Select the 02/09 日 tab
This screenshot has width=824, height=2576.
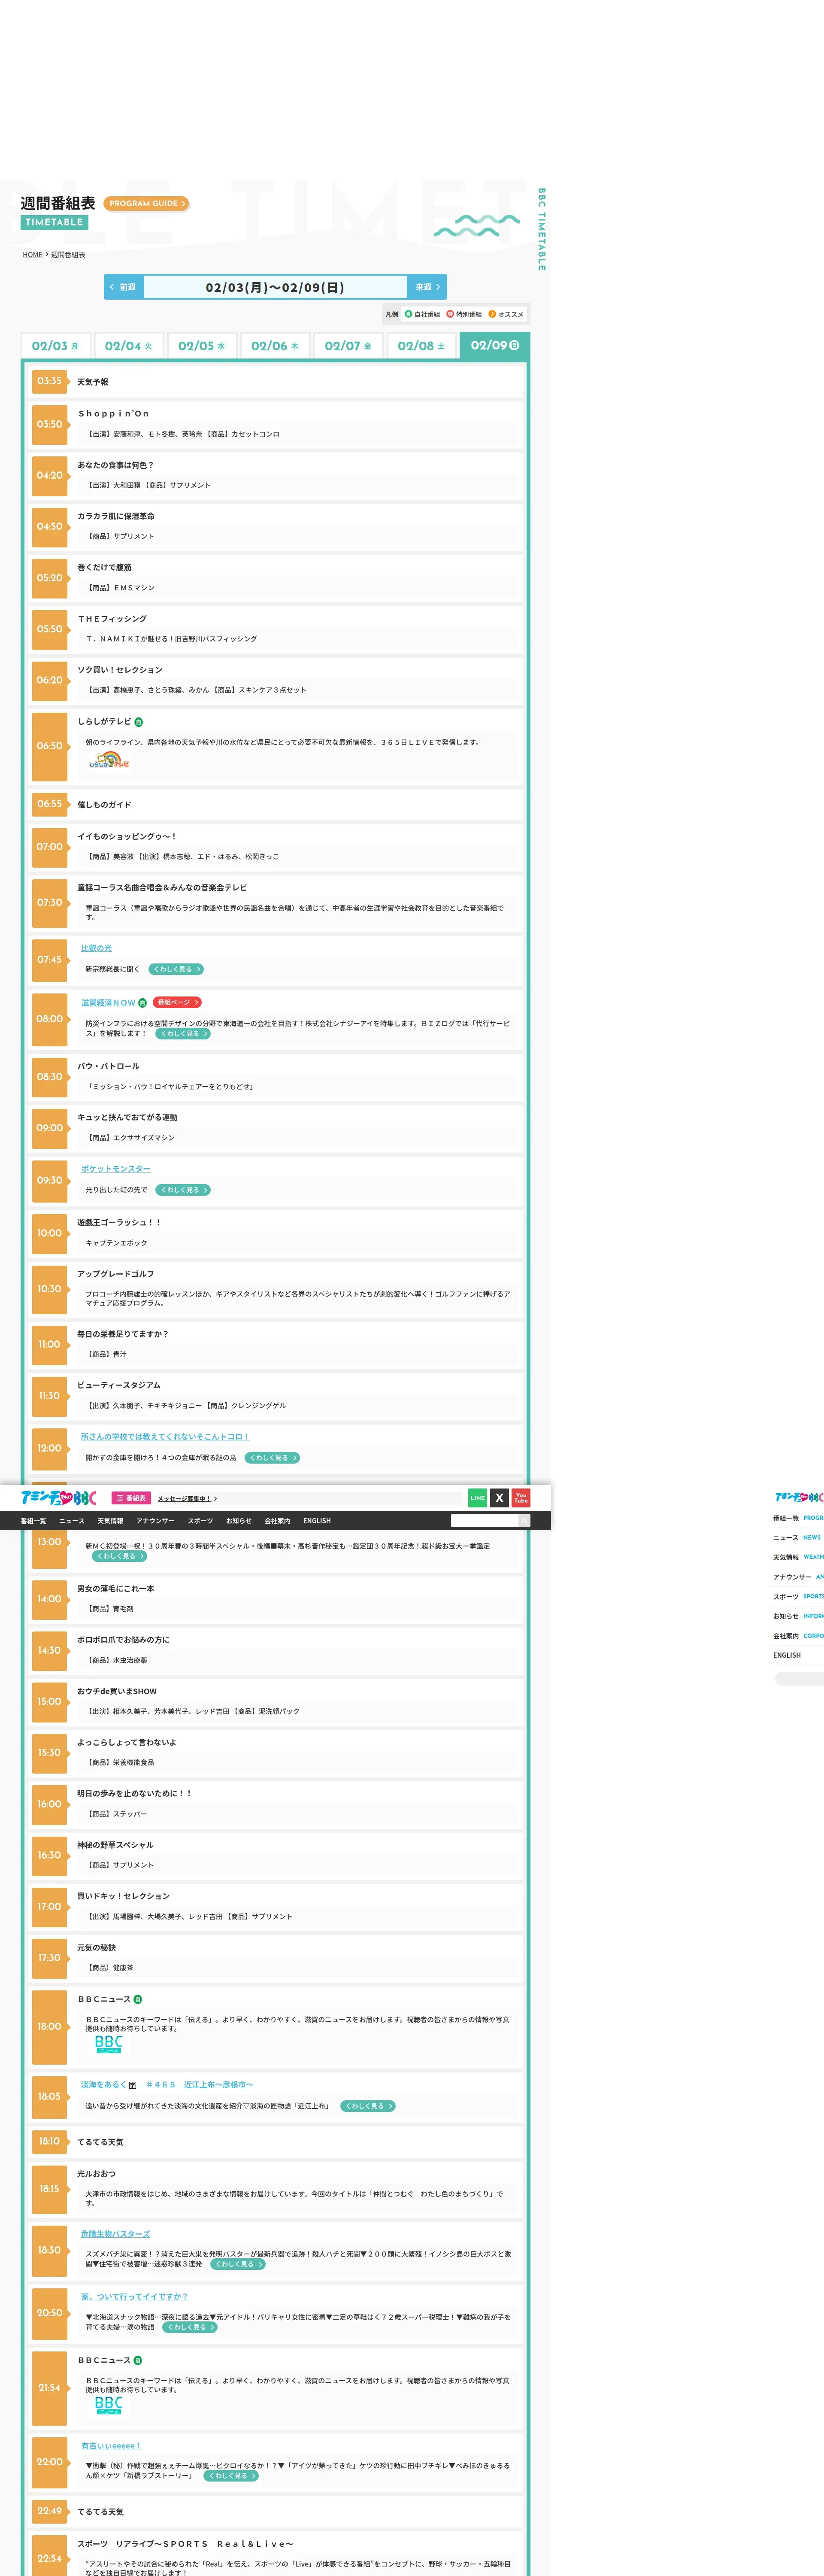coord(495,345)
